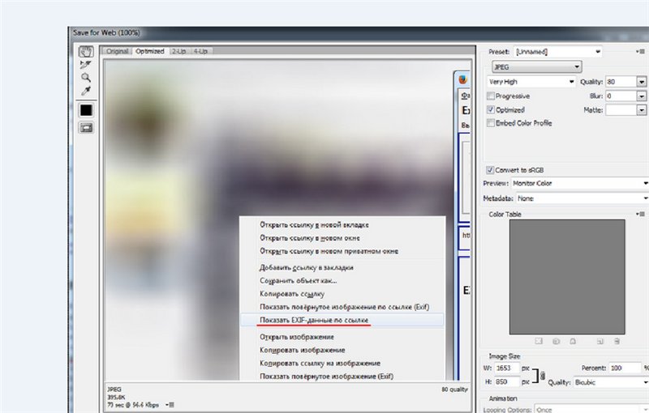Click the width field showing 1653

(x=506, y=368)
